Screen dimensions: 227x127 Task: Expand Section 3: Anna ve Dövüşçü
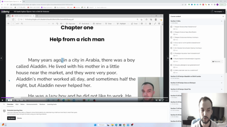coord(222,83)
